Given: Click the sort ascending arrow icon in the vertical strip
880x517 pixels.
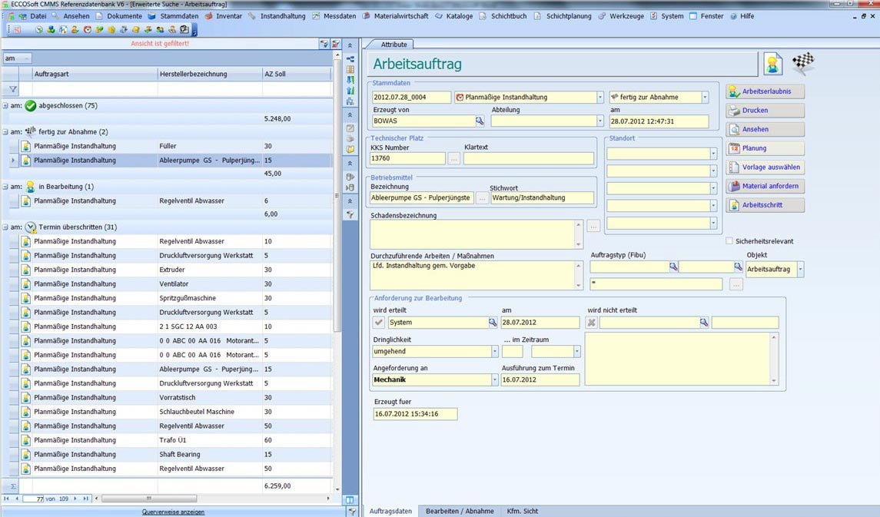Looking at the screenshot, I should (350, 91).
